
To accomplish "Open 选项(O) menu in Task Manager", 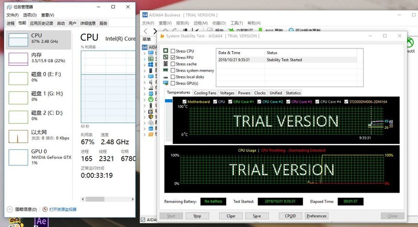I will [x=30, y=15].
